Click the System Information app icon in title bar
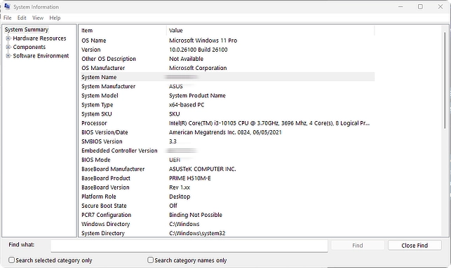Viewport: 451px width, 268px height. [7, 6]
